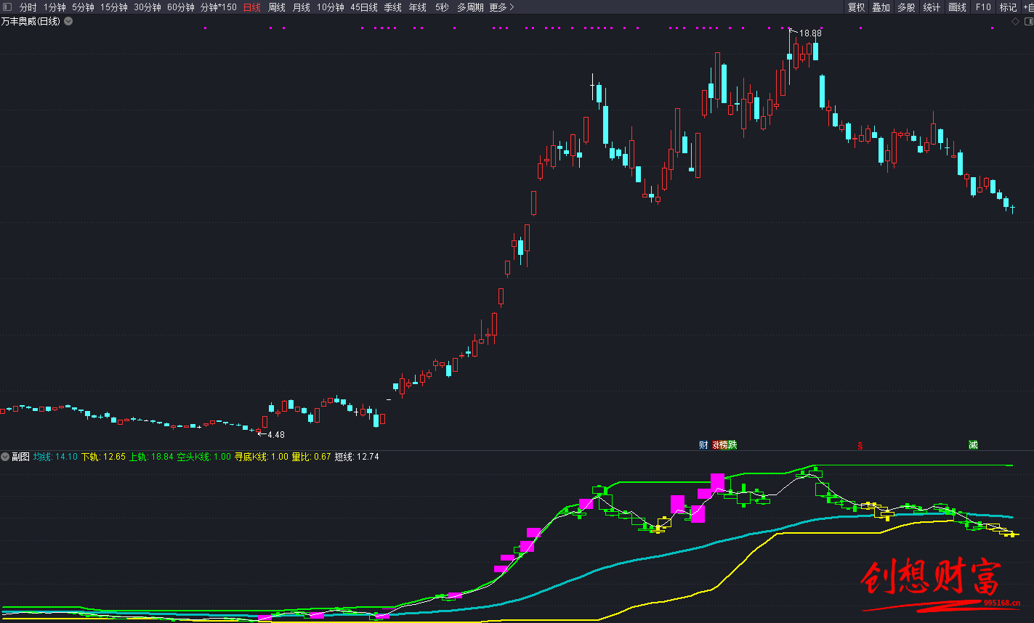The width and height of the screenshot is (1034, 623).
Task: Select the 45日线 period
Action: coord(364,7)
